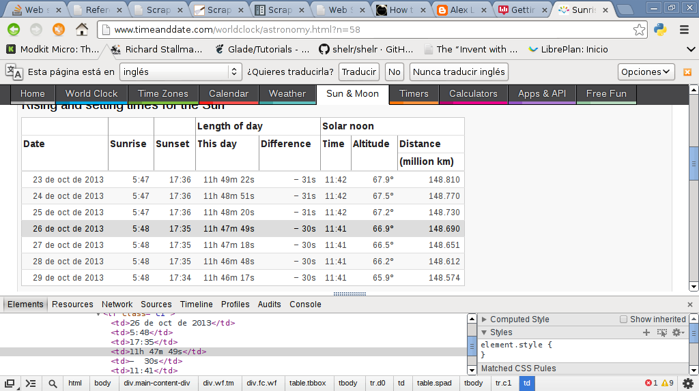The width and height of the screenshot is (699, 391).
Task: Open DevTools settings gear icon
Action: (677, 332)
